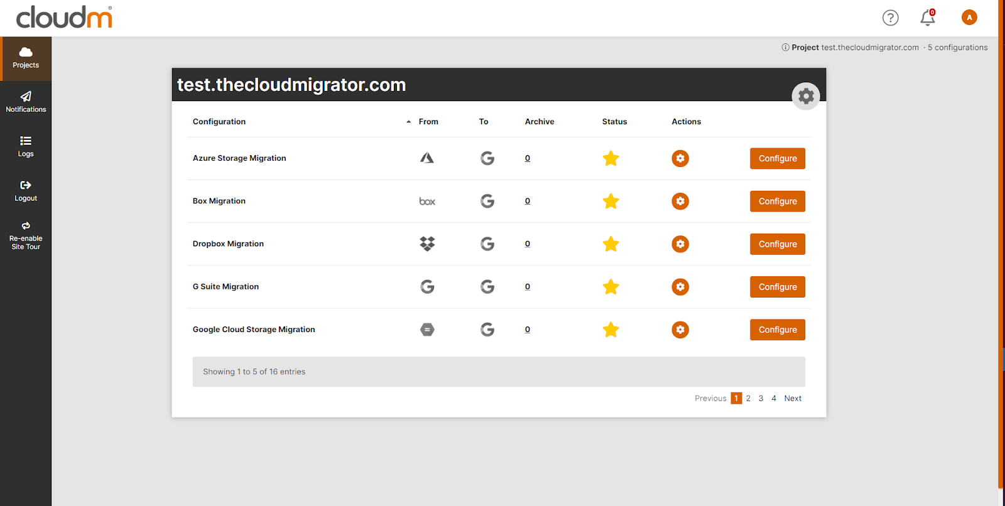
Task: Click Azure Storage Migration status star
Action: [611, 158]
